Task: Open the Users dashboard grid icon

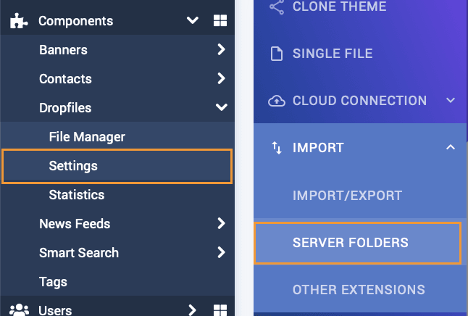Action: [x=220, y=310]
